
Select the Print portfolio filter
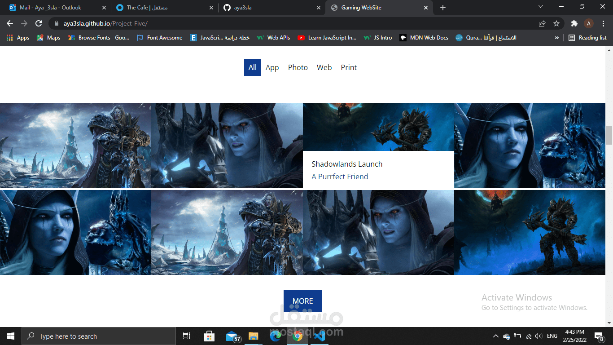pos(349,67)
